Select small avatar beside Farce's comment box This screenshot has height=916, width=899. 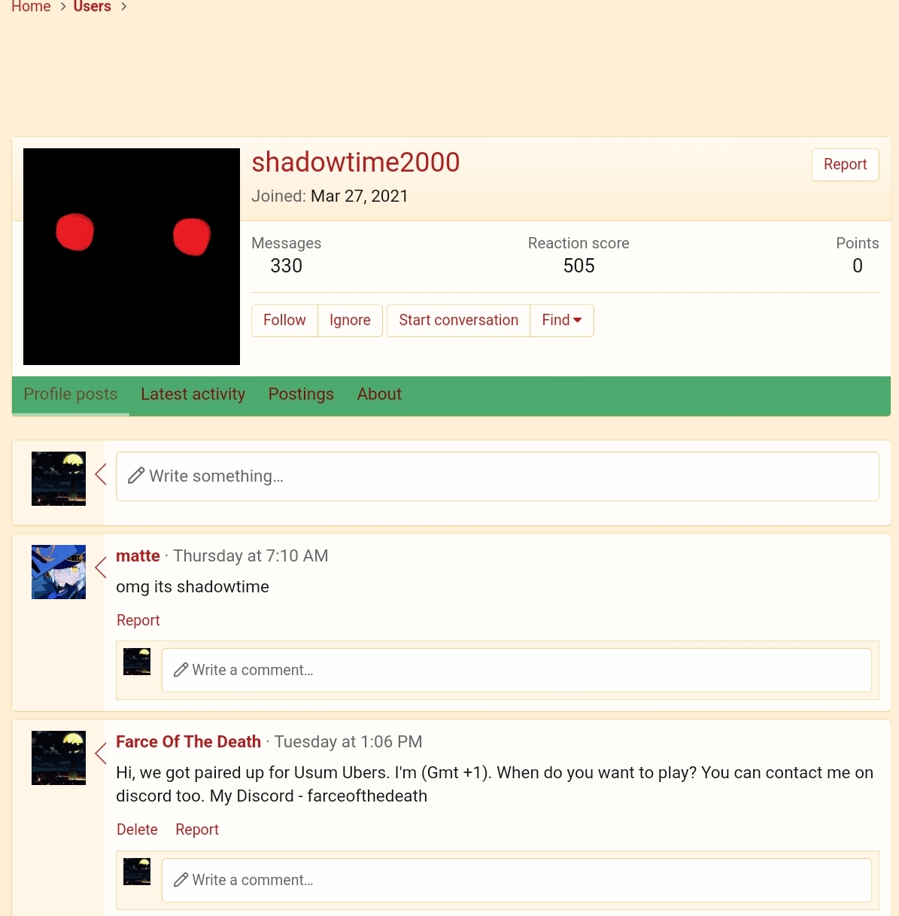(x=137, y=872)
